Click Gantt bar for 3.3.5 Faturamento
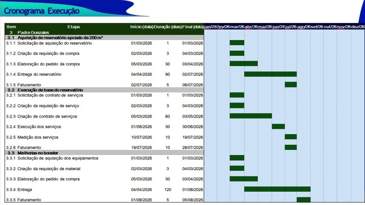 coord(303,200)
